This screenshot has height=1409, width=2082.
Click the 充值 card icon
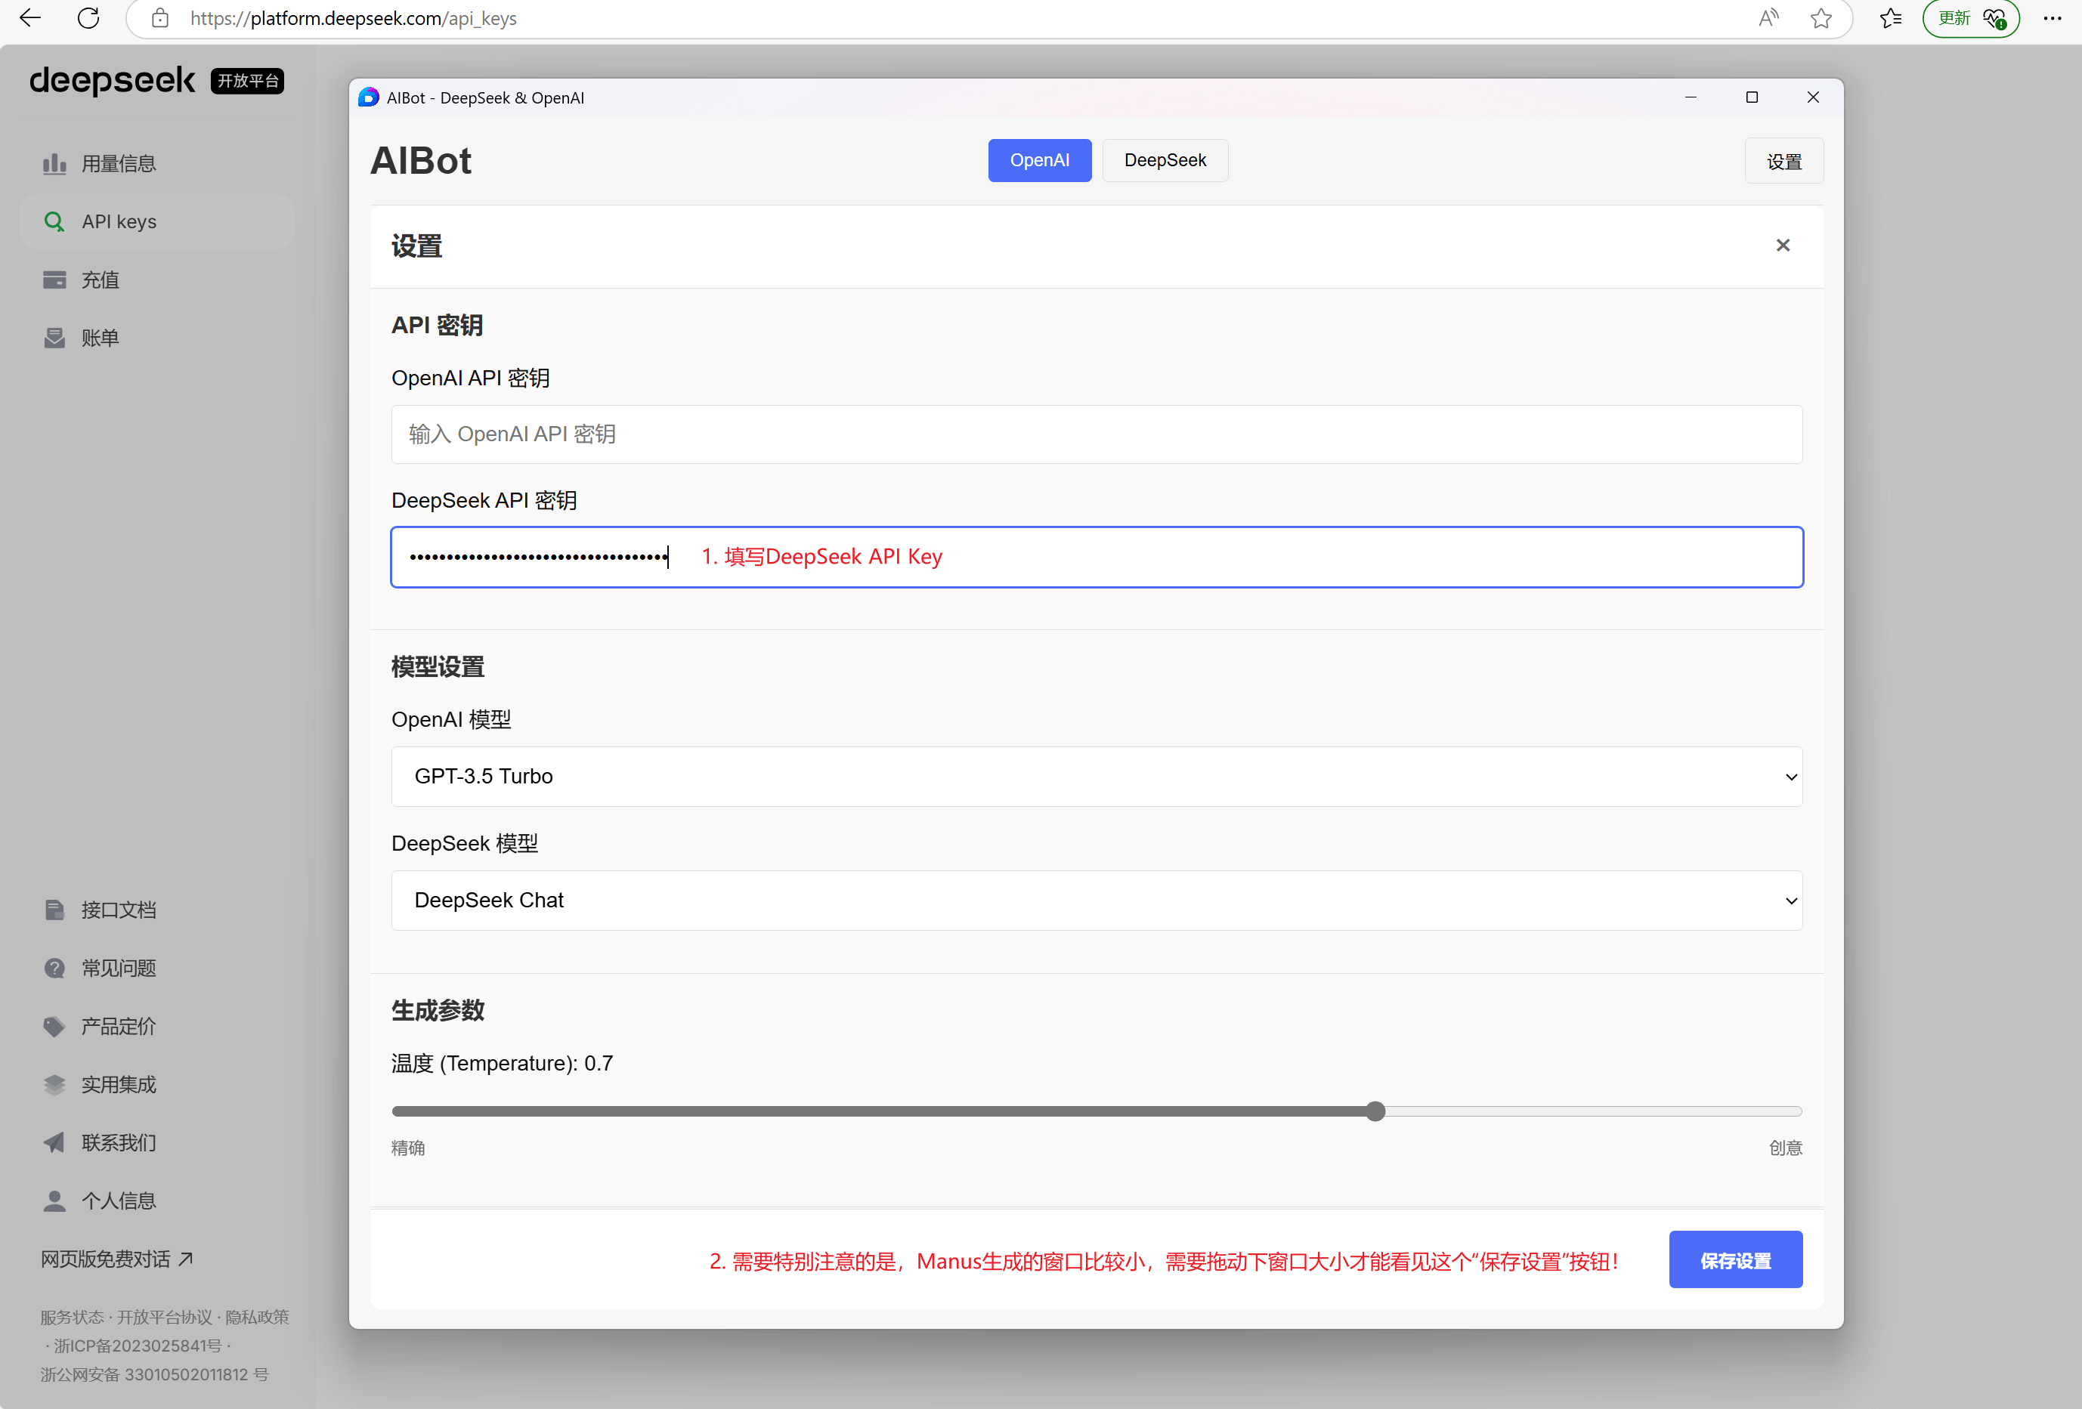coord(54,280)
